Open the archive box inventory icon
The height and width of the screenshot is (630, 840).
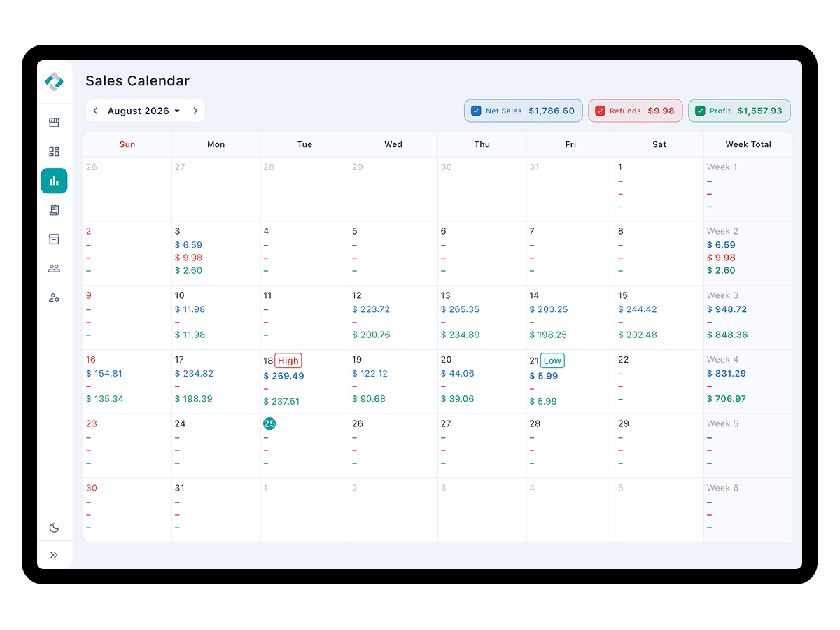(x=54, y=239)
